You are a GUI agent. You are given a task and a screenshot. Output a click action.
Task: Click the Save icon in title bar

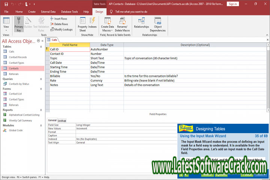[6, 4]
